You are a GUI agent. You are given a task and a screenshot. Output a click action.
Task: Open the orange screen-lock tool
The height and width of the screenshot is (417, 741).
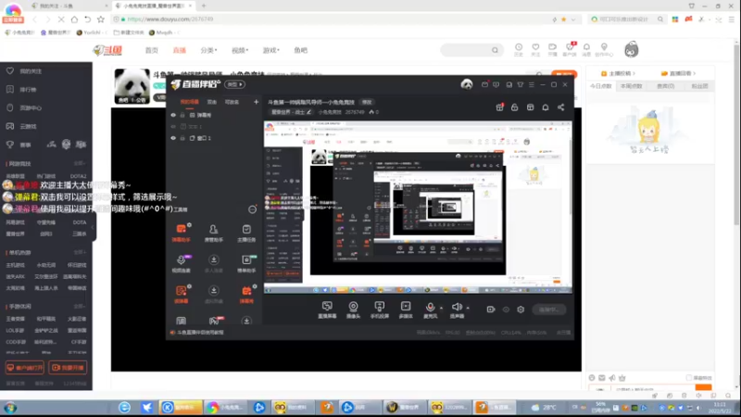(x=182, y=294)
